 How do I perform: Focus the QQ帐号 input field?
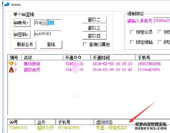[x=48, y=22]
